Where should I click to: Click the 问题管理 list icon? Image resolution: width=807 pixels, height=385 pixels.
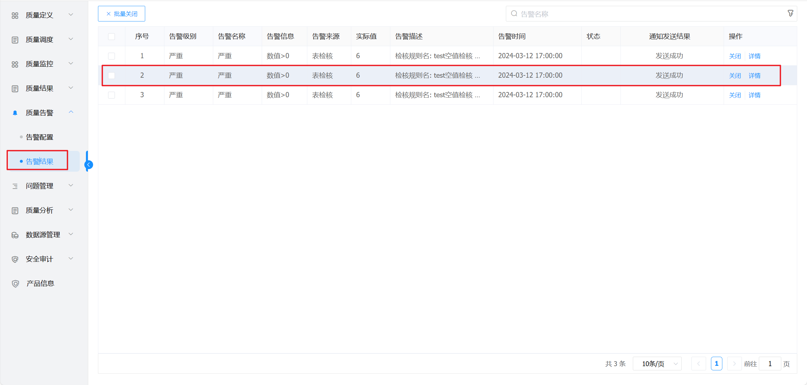15,186
